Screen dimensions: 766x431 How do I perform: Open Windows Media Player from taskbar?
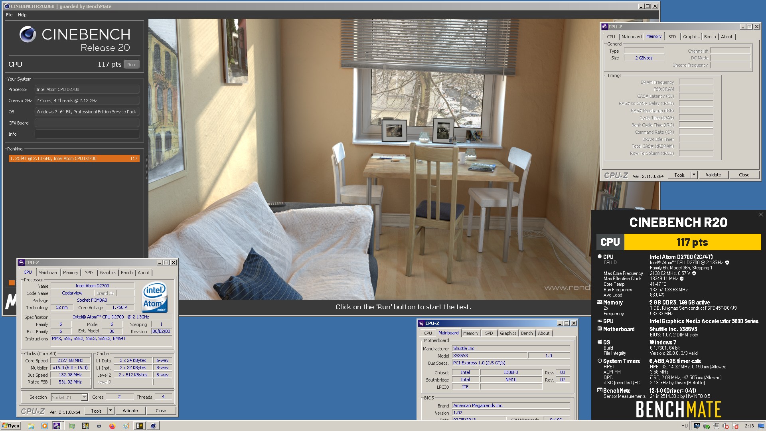point(45,426)
